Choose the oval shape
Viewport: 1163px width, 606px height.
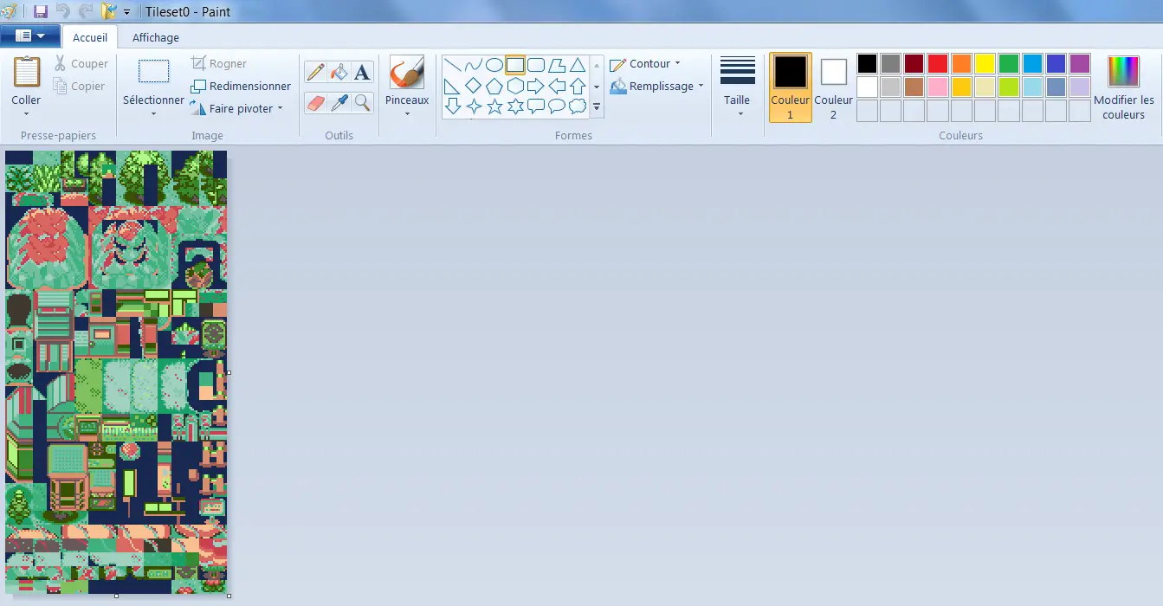[x=494, y=65]
